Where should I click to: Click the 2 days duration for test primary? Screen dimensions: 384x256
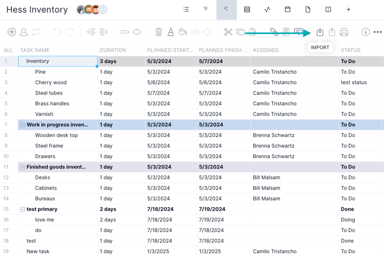coord(108,209)
